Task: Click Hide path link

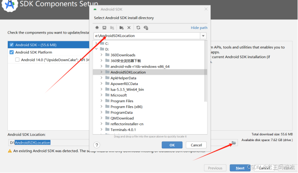Action: 199,28
